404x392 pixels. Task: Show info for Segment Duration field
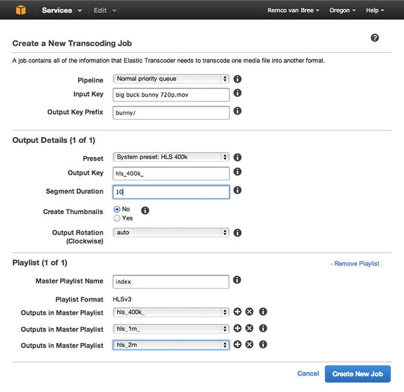[x=237, y=190]
